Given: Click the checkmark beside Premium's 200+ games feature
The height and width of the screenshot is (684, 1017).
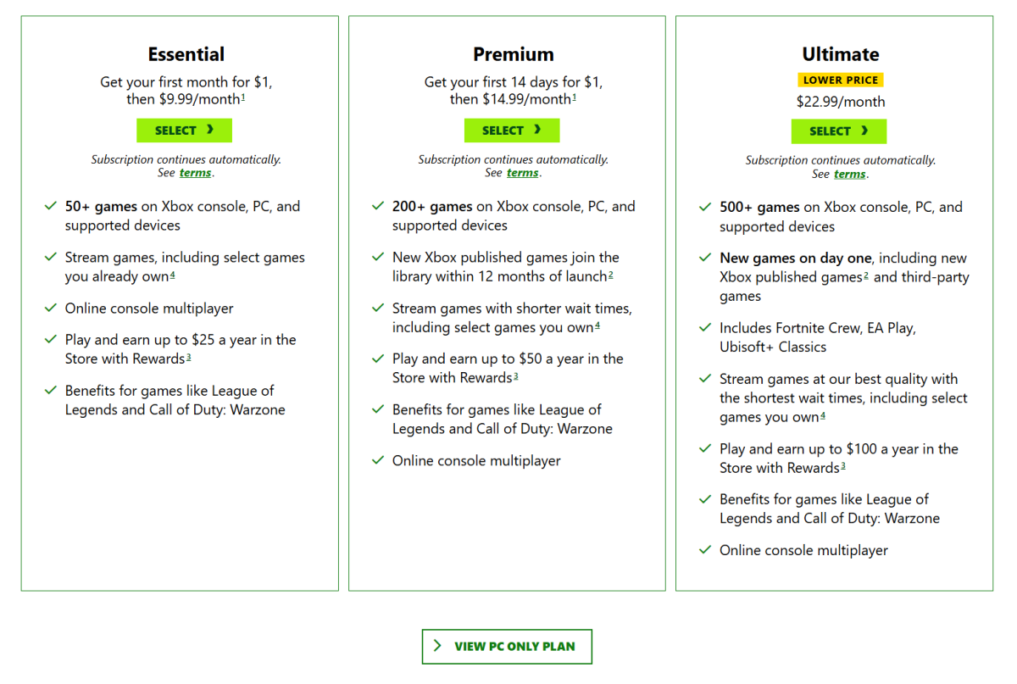Looking at the screenshot, I should point(378,206).
